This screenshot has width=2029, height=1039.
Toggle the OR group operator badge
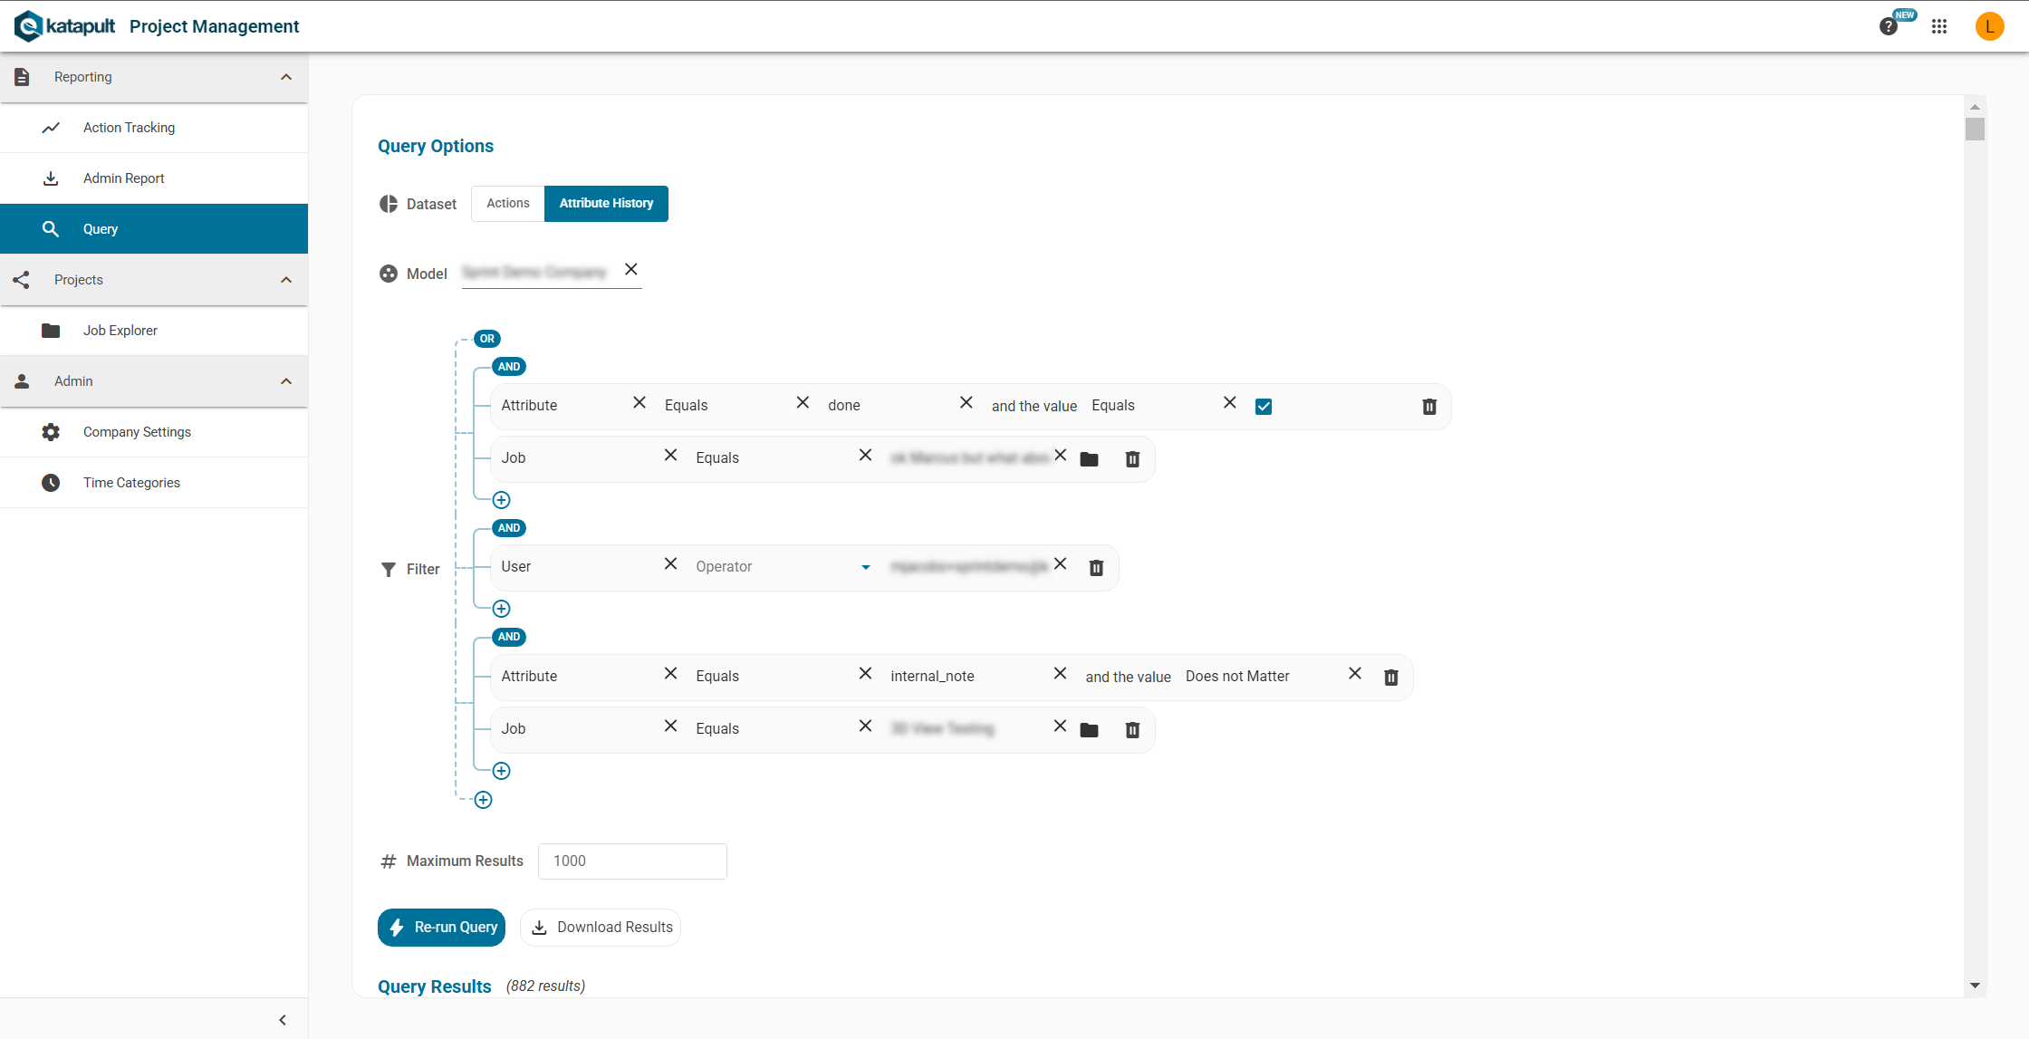pos(487,339)
